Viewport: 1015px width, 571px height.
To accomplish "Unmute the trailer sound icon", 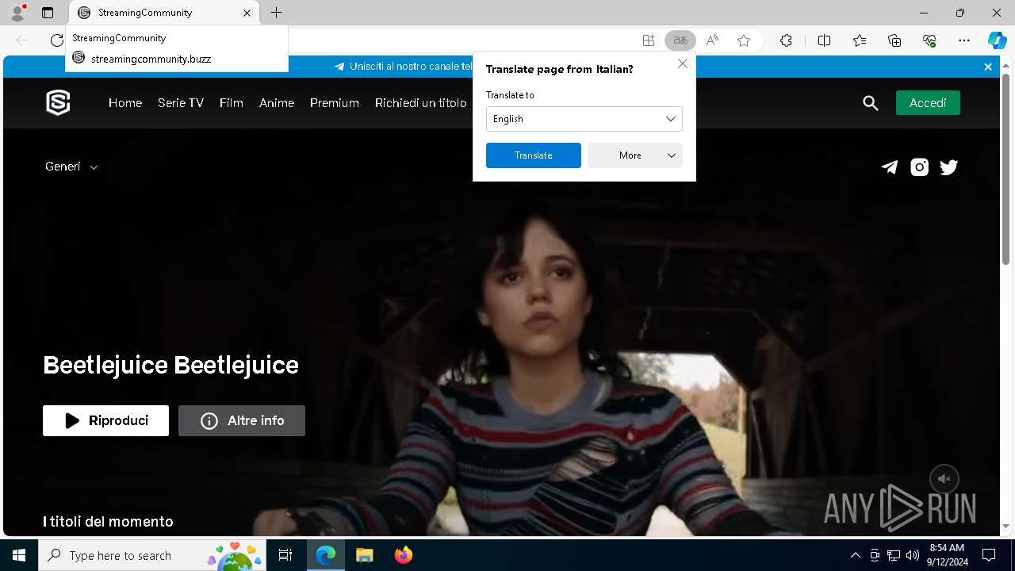I will (x=944, y=479).
